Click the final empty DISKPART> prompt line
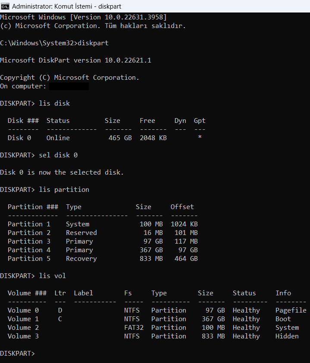 pyautogui.click(x=17, y=354)
